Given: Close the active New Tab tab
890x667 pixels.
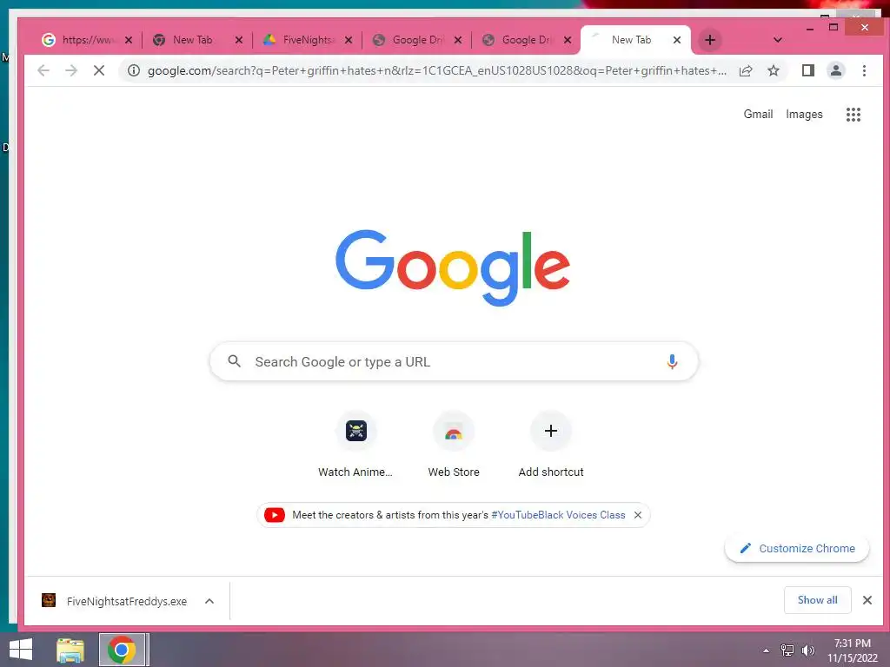Looking at the screenshot, I should pos(676,40).
